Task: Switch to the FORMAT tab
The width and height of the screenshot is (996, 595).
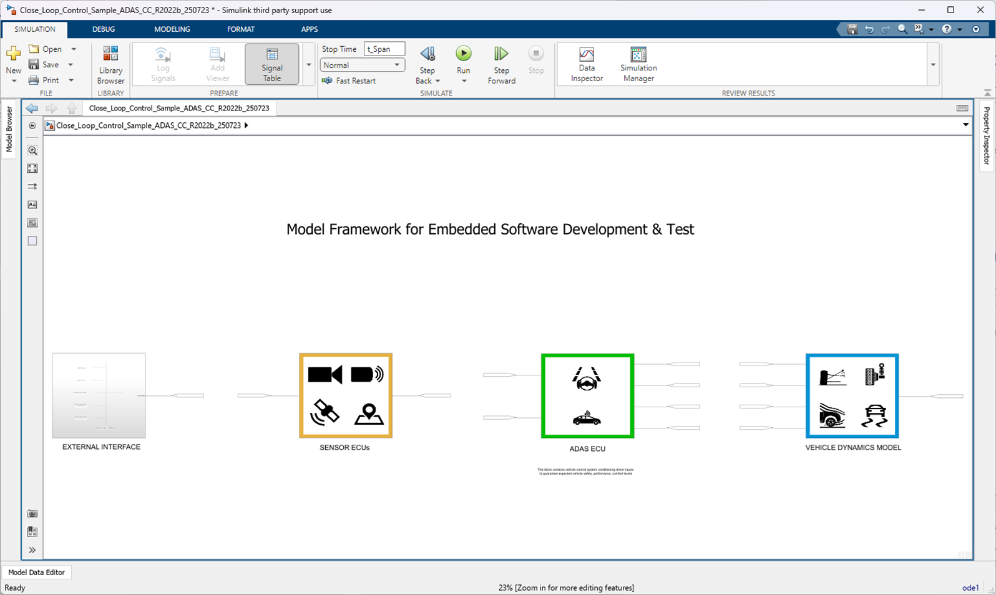Action: pos(241,29)
